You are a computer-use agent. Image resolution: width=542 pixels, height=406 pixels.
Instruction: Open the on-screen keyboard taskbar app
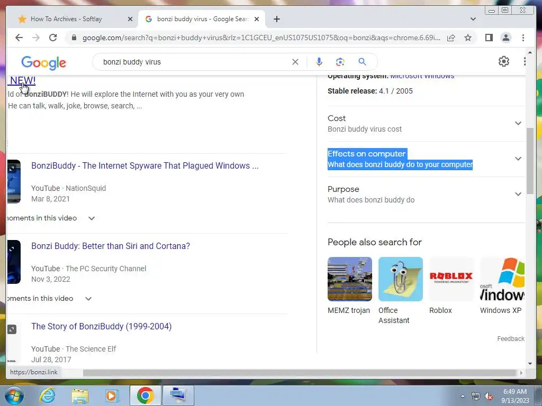click(x=178, y=395)
